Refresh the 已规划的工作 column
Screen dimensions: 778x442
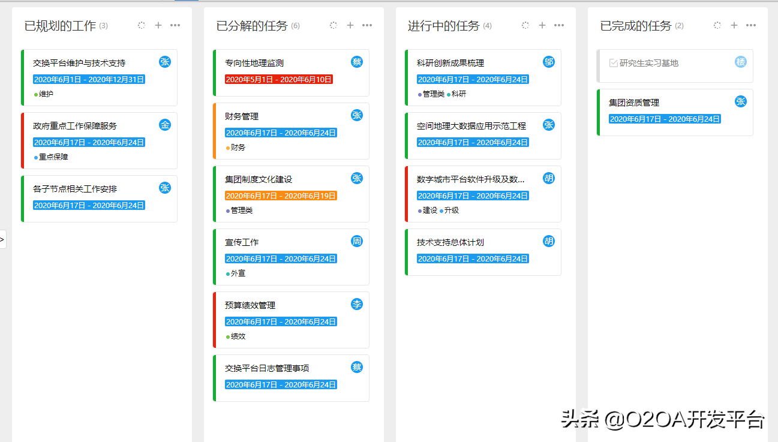(141, 25)
